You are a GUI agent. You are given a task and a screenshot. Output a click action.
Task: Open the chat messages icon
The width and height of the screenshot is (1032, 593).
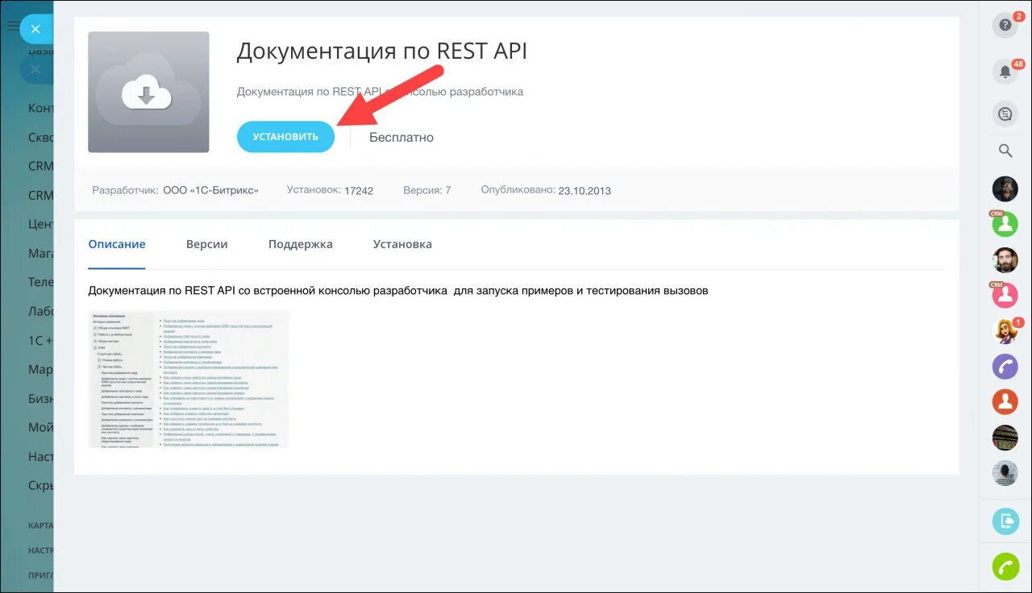(1005, 114)
